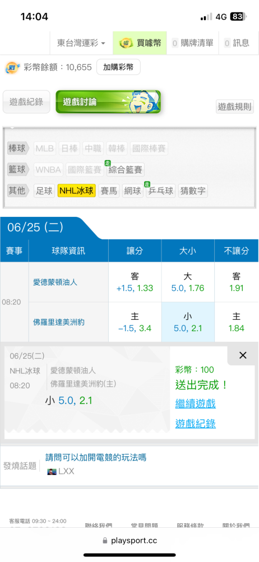This screenshot has height=562, width=259.
Task: Select the 韓棒 league tab
Action: 117,148
